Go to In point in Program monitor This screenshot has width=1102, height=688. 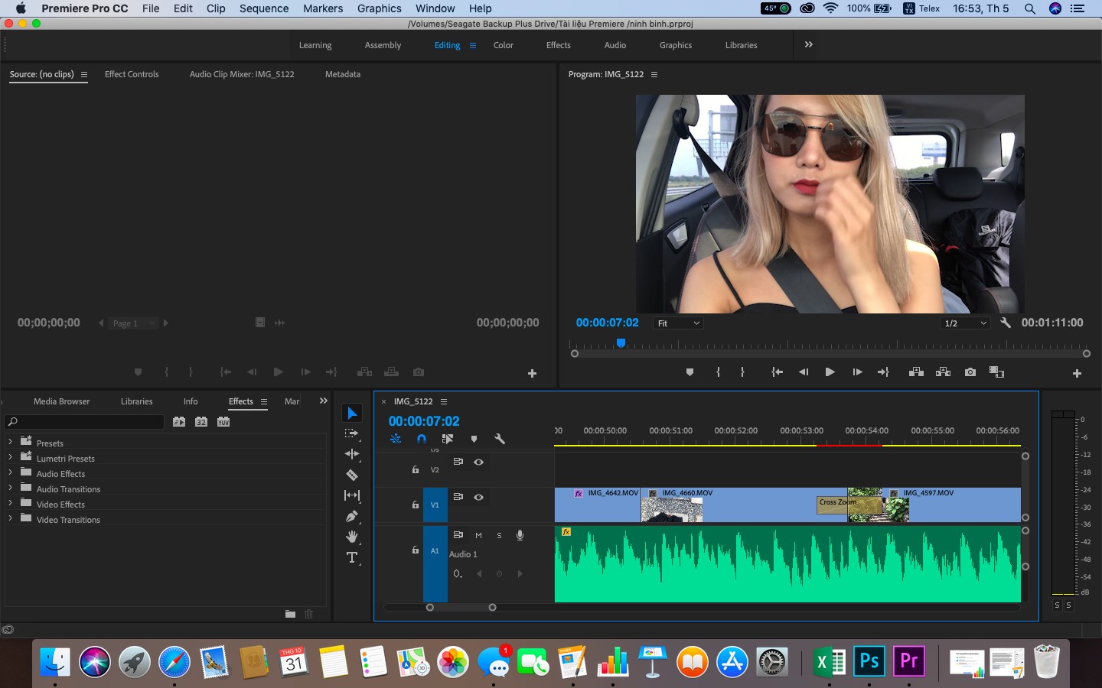pos(777,372)
